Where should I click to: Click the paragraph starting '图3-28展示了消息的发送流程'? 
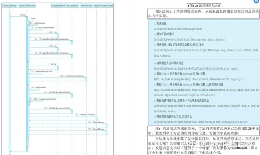[203, 14]
